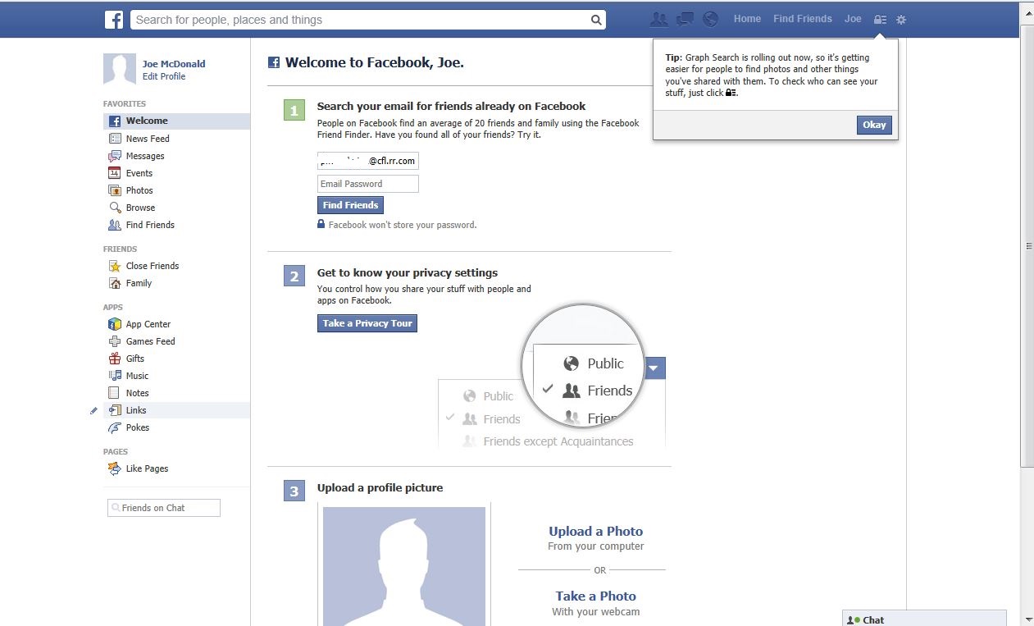Dismiss the tip with Okay button

[874, 125]
